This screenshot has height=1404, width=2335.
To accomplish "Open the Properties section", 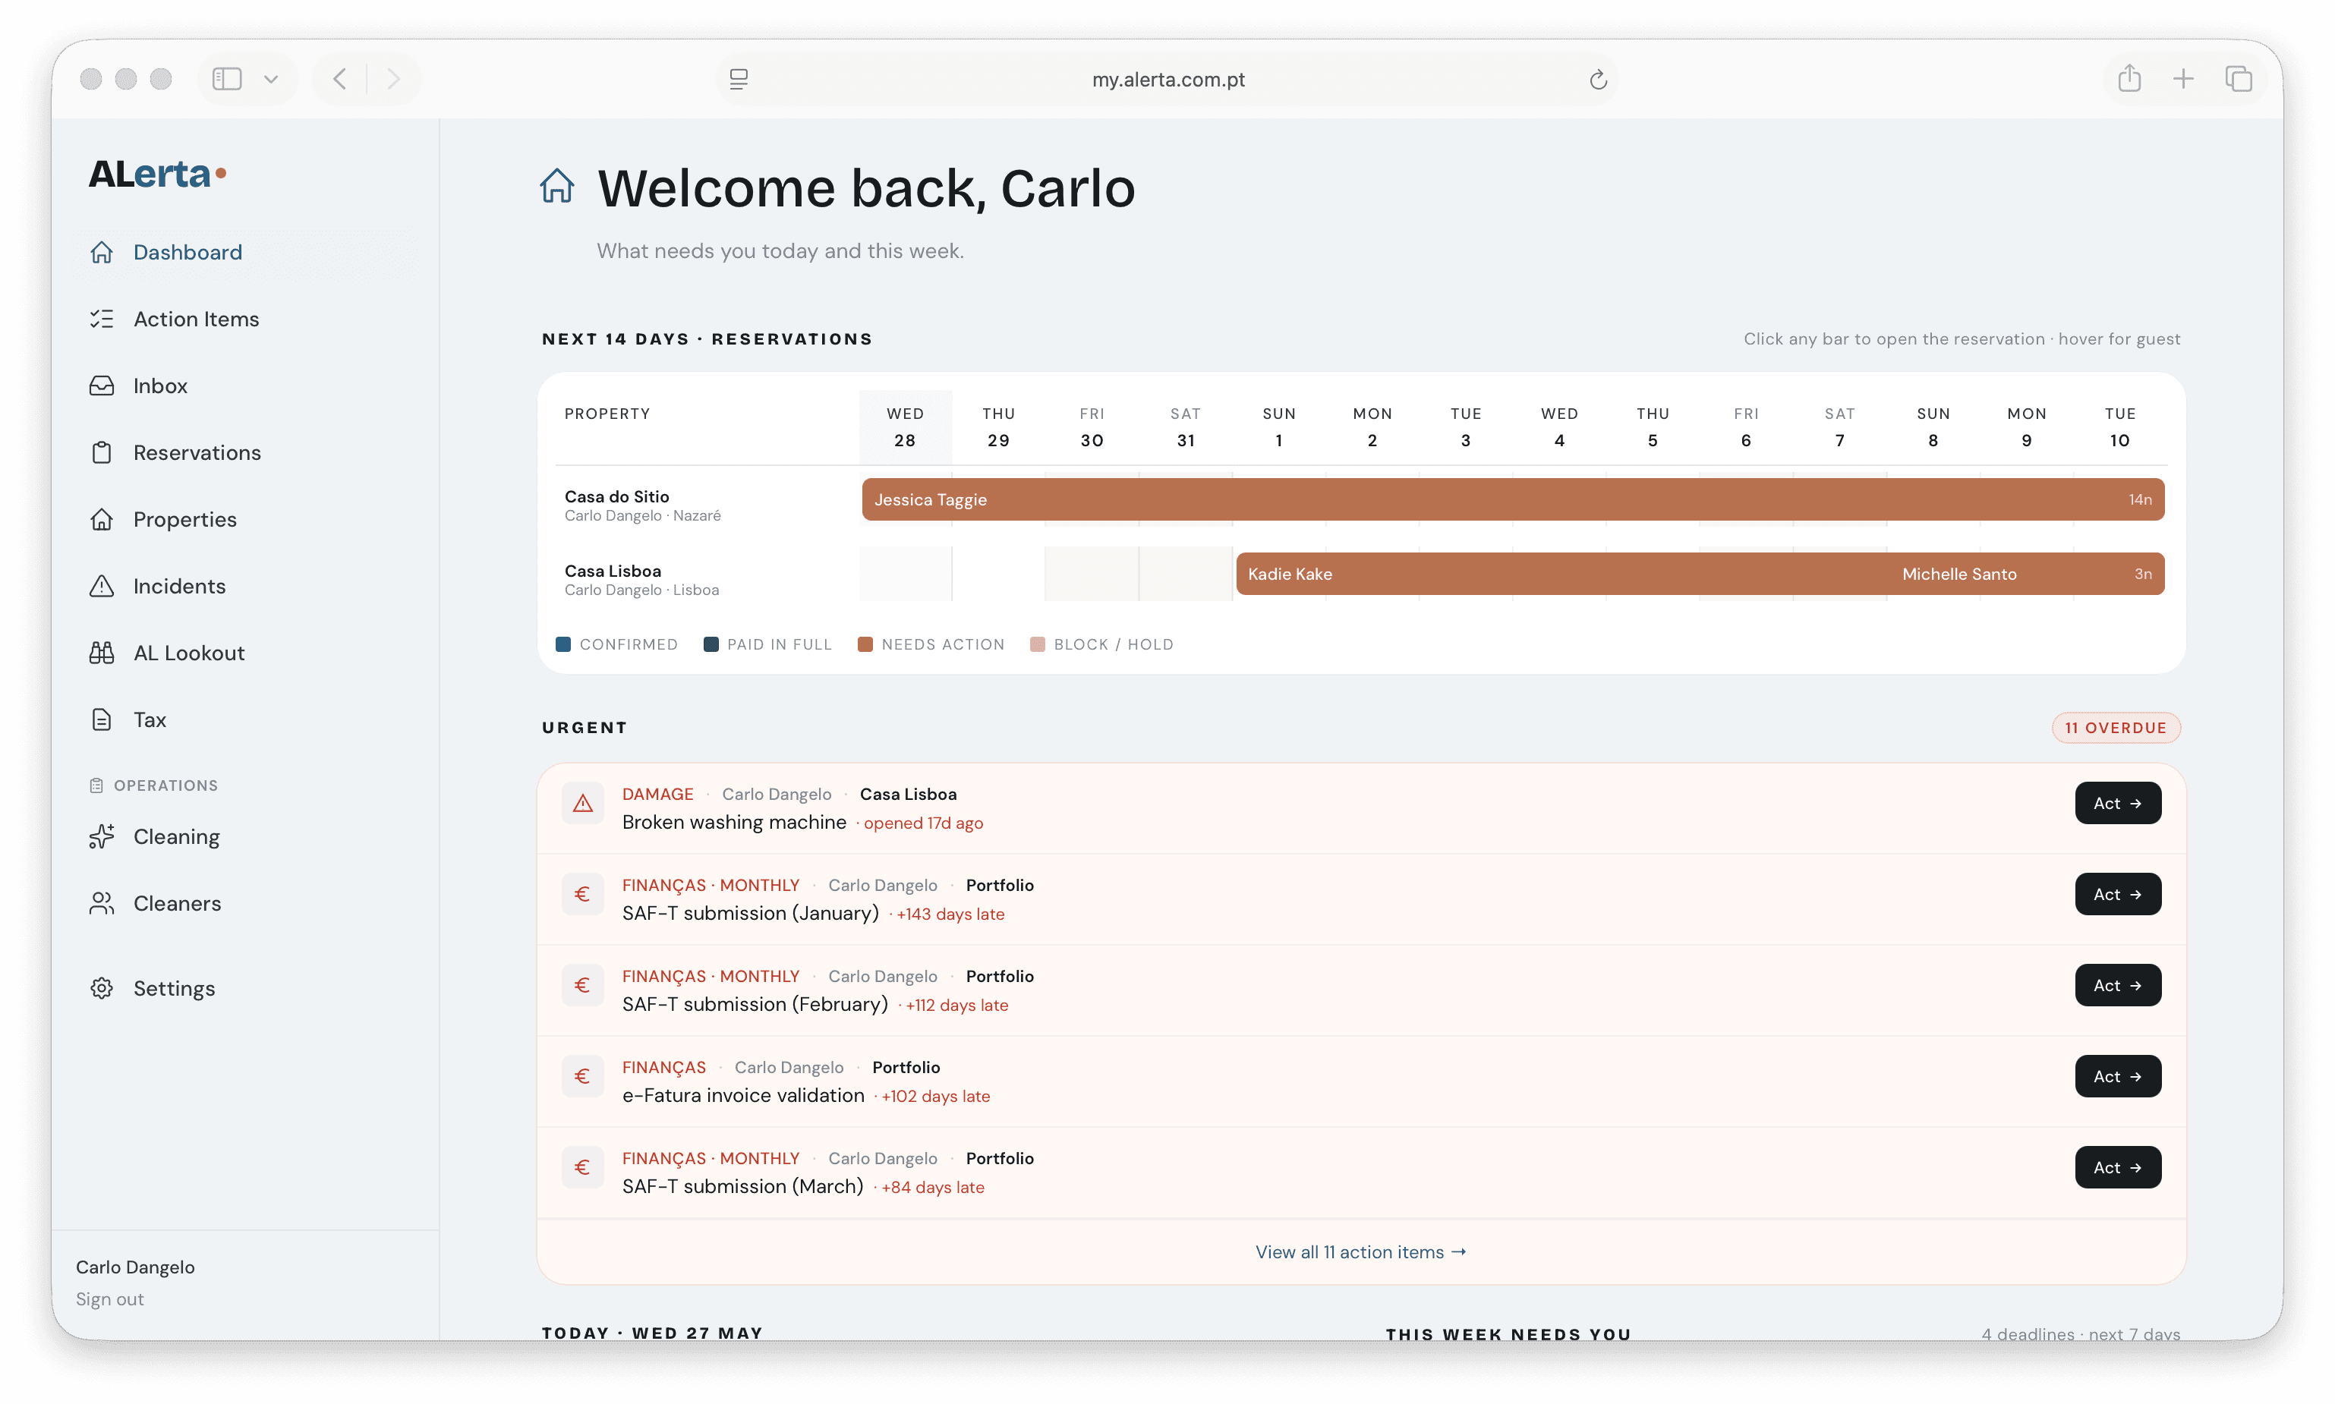I will (x=184, y=519).
